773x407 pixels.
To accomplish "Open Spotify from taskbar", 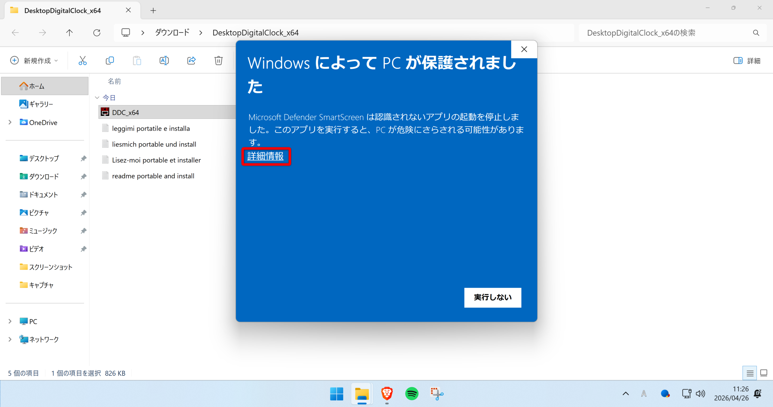I will (412, 393).
